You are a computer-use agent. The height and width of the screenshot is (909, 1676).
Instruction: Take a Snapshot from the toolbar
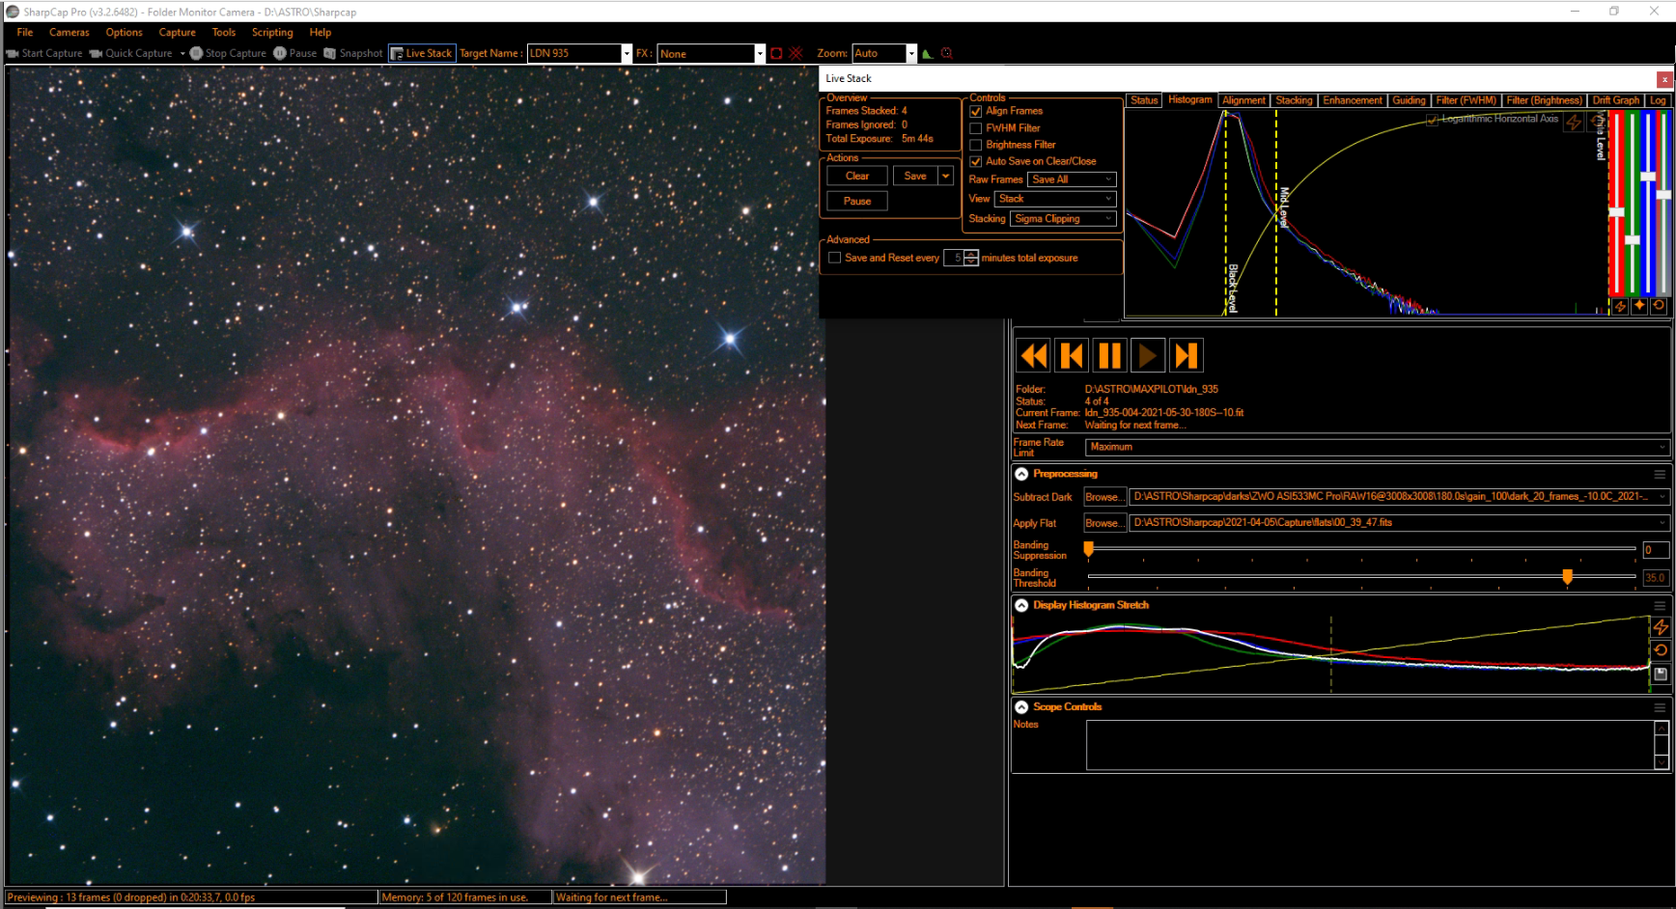click(353, 53)
